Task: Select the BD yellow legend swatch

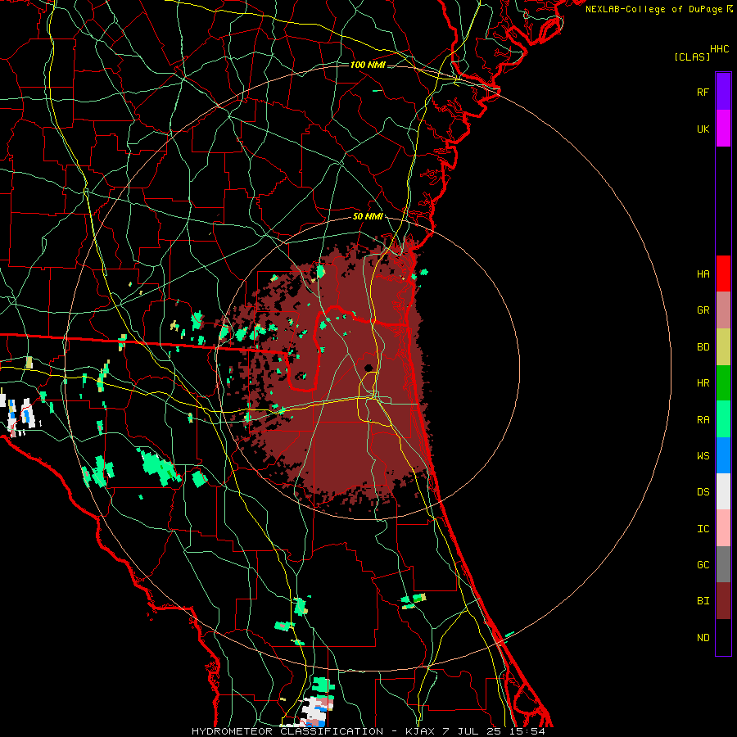Action: [723, 347]
